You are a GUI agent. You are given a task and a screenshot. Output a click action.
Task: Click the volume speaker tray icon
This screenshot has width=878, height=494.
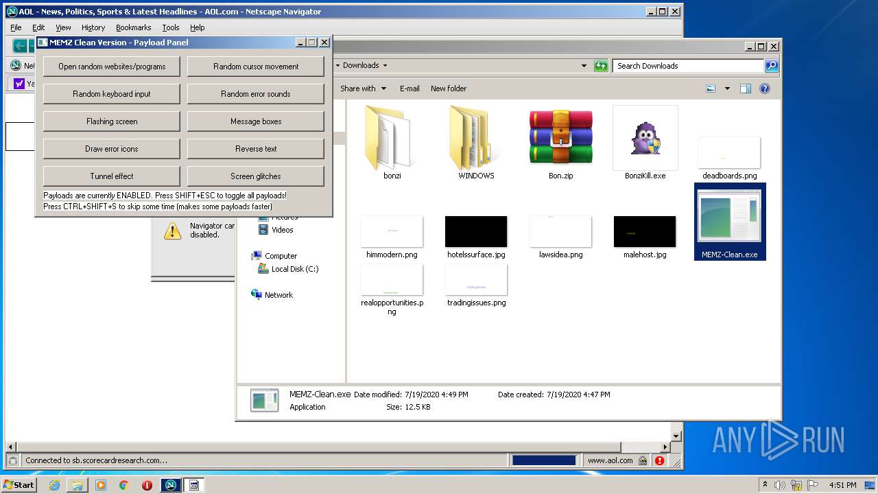pos(780,485)
